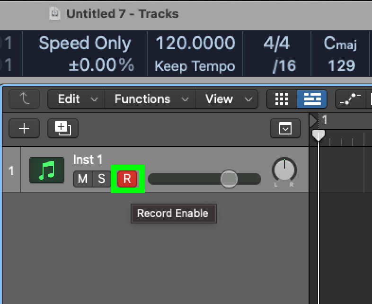Expand the Functions menu

[151, 99]
